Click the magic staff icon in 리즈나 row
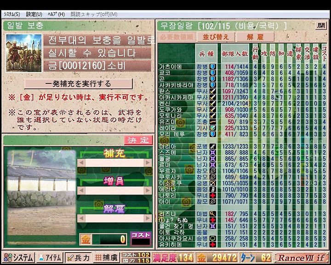The image size is (331, 265). coord(212,214)
